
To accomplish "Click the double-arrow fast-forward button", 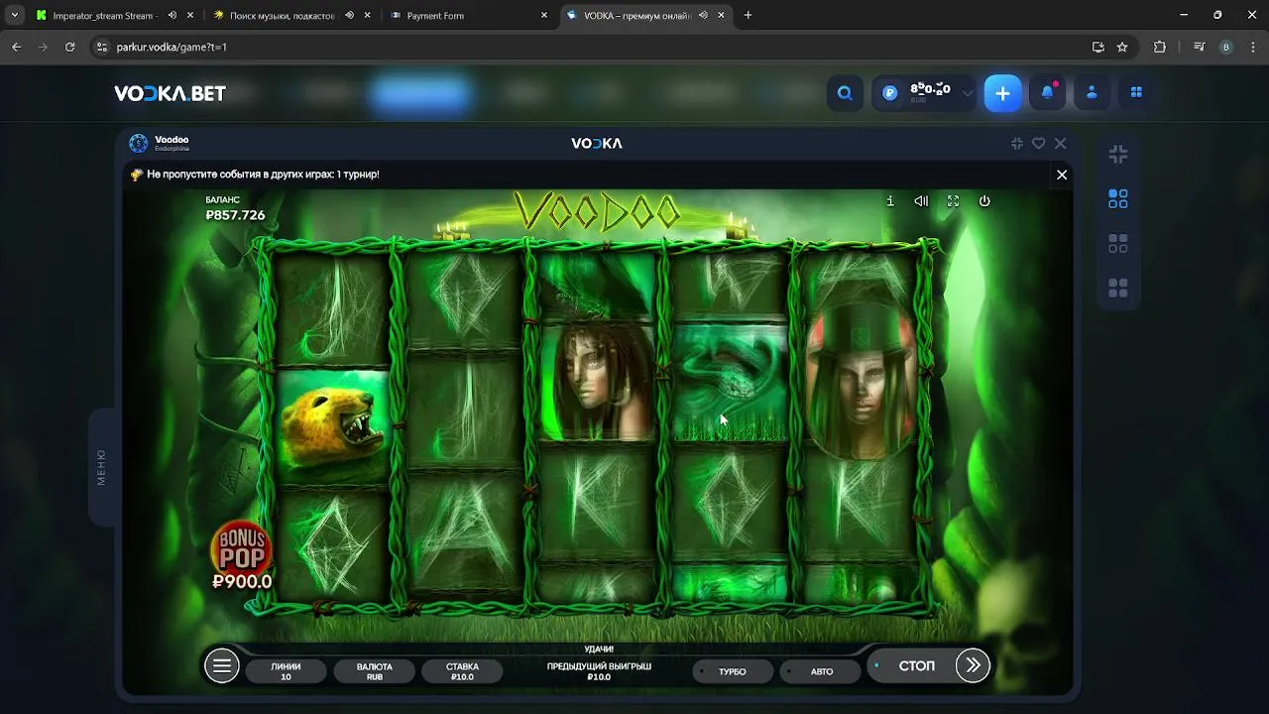I will [973, 665].
